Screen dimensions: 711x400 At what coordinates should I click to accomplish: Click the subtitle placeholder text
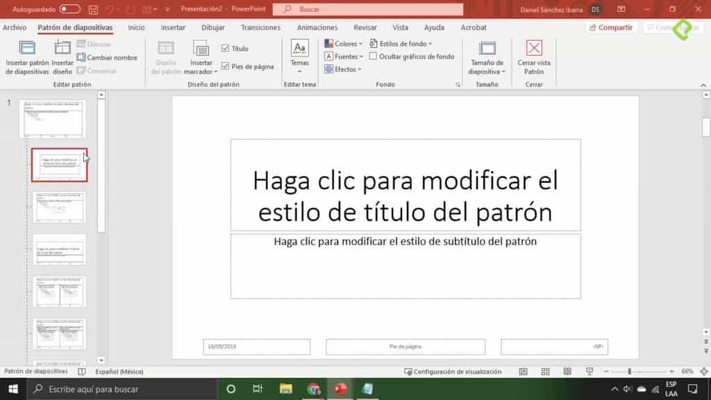pos(405,241)
